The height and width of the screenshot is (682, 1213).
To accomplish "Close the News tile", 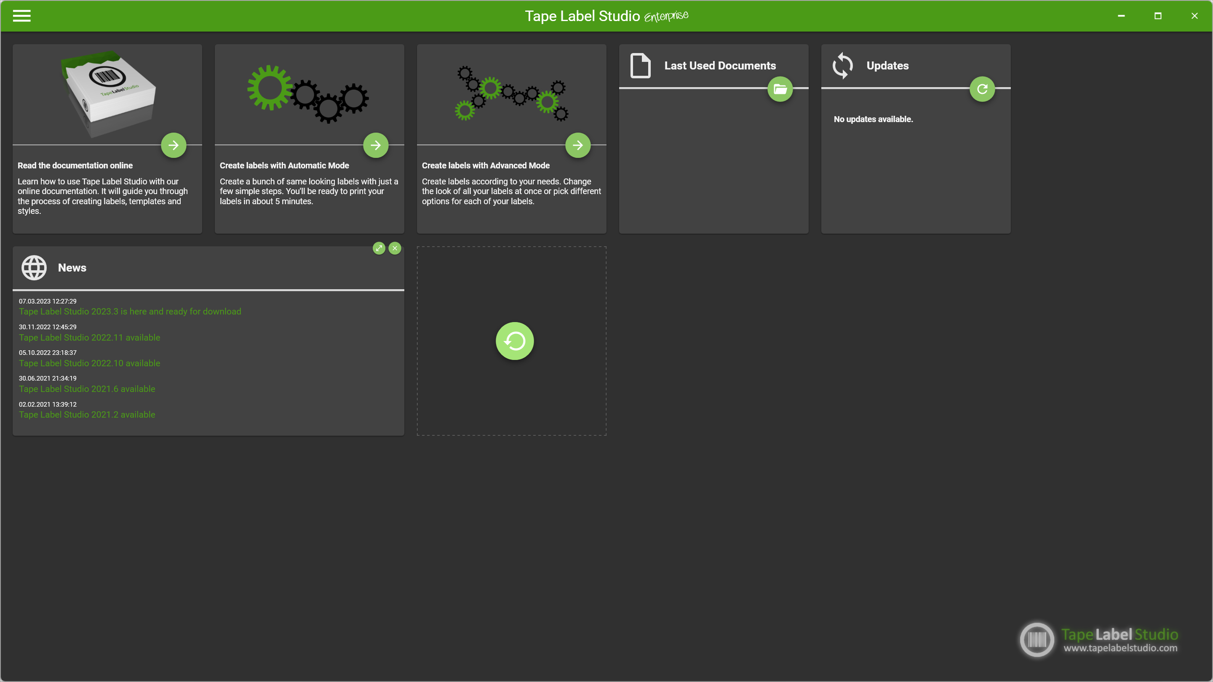I will click(x=395, y=248).
